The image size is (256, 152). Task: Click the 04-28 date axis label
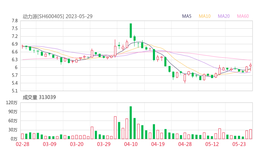tap(184, 144)
